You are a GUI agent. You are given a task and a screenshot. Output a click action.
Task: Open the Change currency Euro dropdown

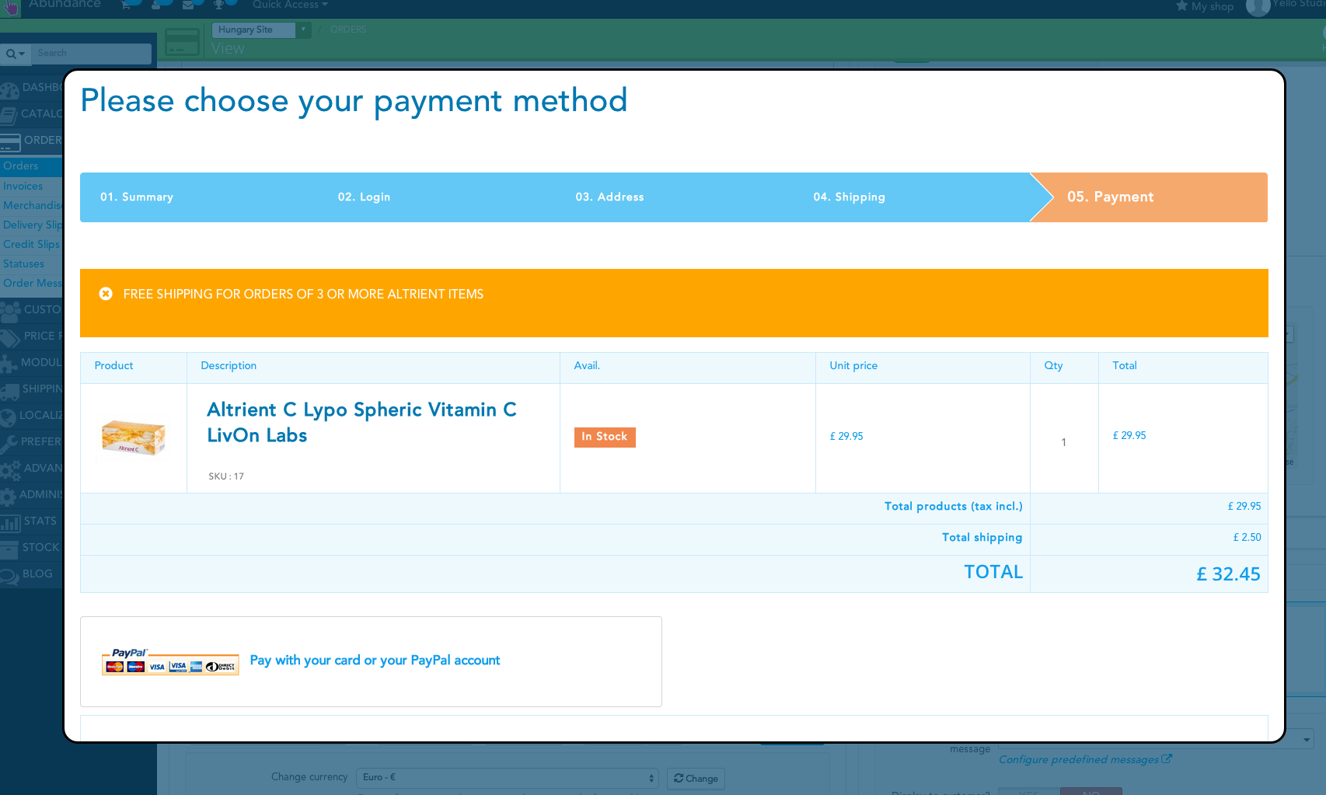pos(508,777)
